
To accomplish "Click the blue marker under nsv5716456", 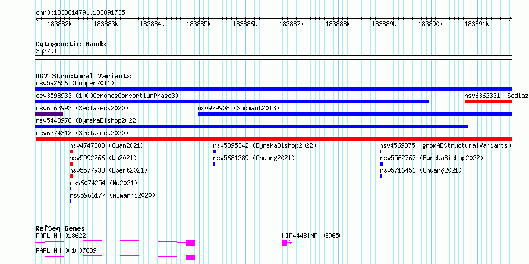I will tap(381, 176).
